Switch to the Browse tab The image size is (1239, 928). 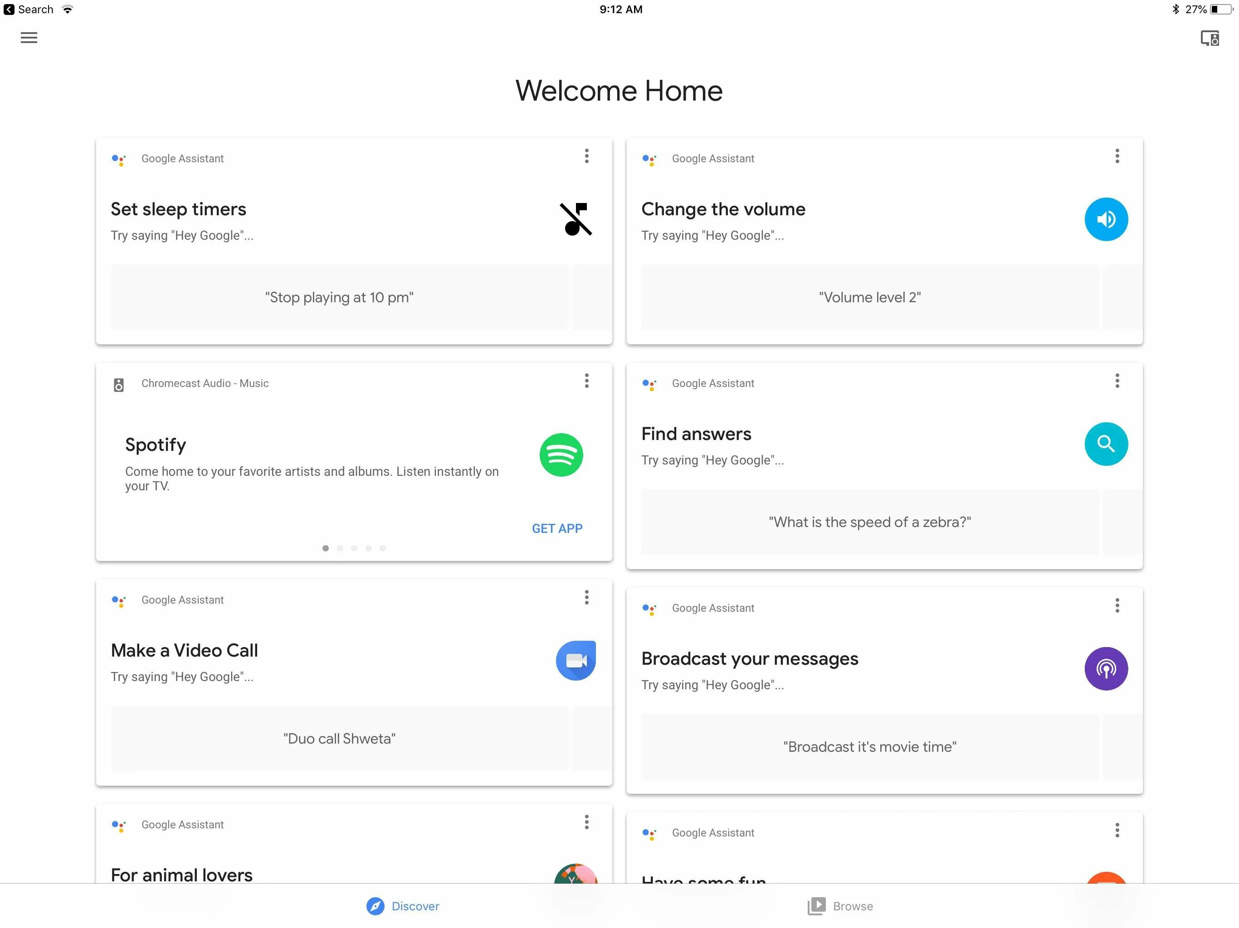coord(840,906)
